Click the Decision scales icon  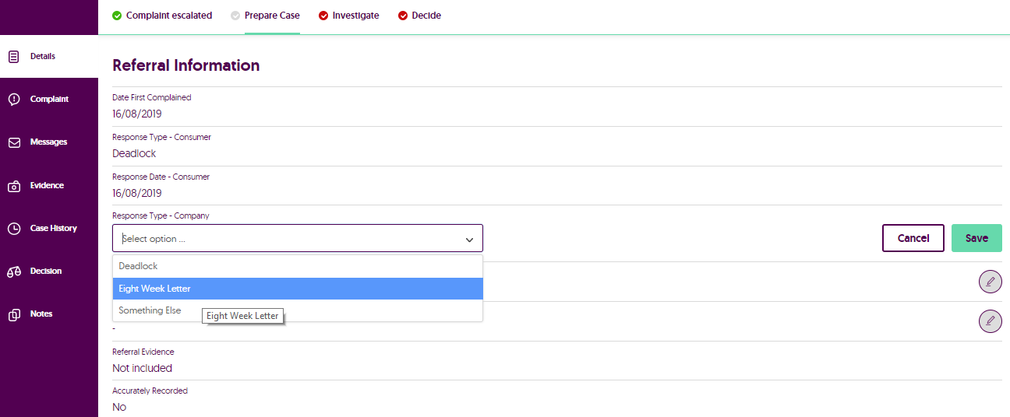pos(14,272)
